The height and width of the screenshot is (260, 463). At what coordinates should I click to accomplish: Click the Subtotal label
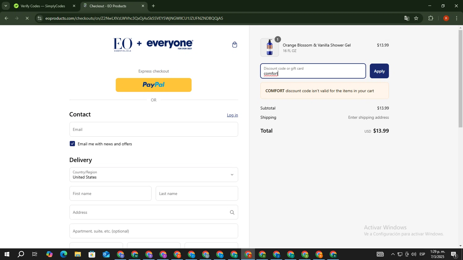pos(268,108)
